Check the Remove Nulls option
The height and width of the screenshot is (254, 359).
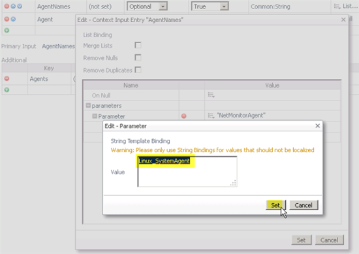(138, 57)
